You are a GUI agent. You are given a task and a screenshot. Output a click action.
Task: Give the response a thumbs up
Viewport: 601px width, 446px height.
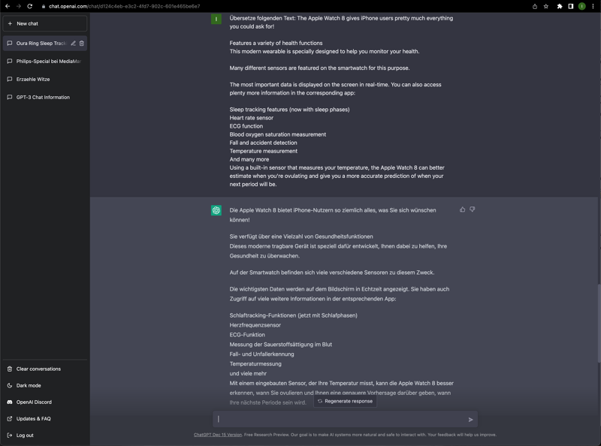point(462,209)
